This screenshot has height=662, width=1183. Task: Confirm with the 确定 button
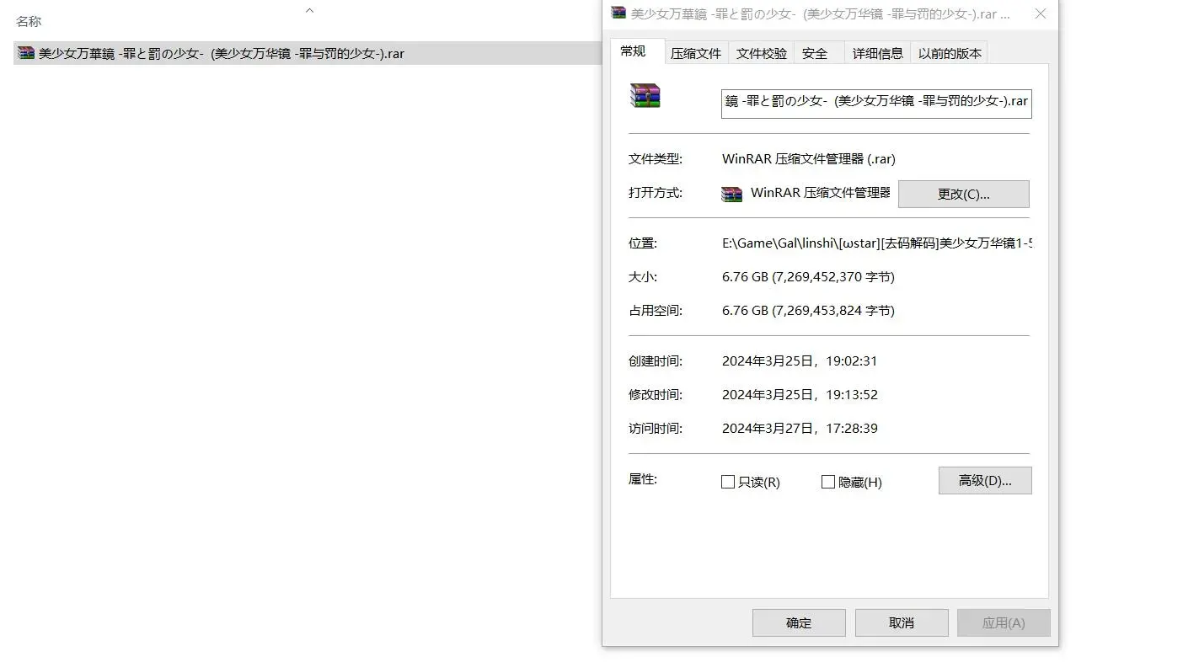(799, 623)
